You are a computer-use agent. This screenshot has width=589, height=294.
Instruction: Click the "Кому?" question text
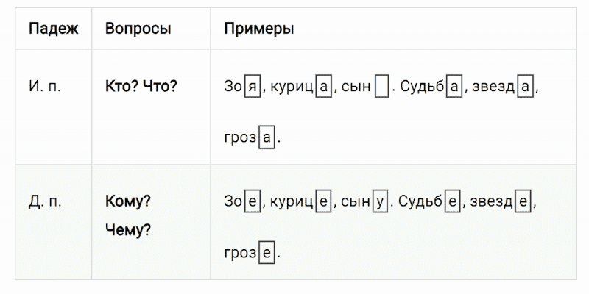tap(129, 201)
